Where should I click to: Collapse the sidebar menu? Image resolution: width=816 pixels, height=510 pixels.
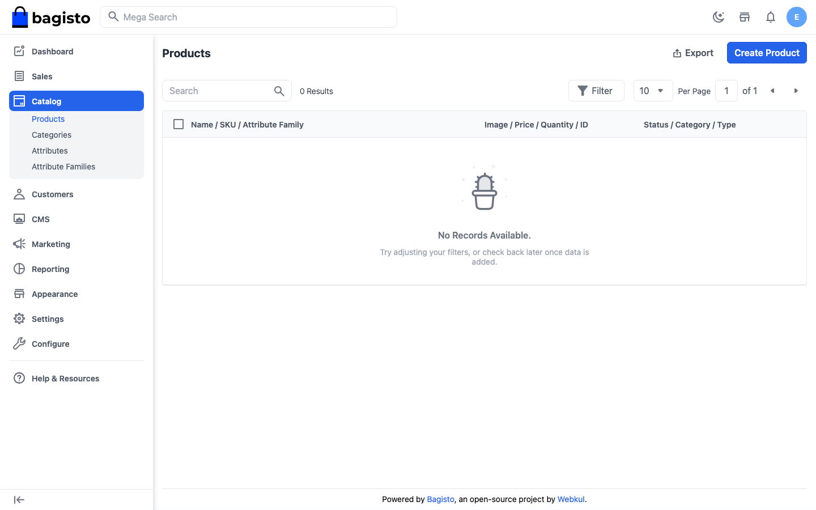click(x=19, y=500)
